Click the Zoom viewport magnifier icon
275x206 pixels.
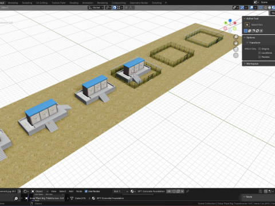pos(236,37)
